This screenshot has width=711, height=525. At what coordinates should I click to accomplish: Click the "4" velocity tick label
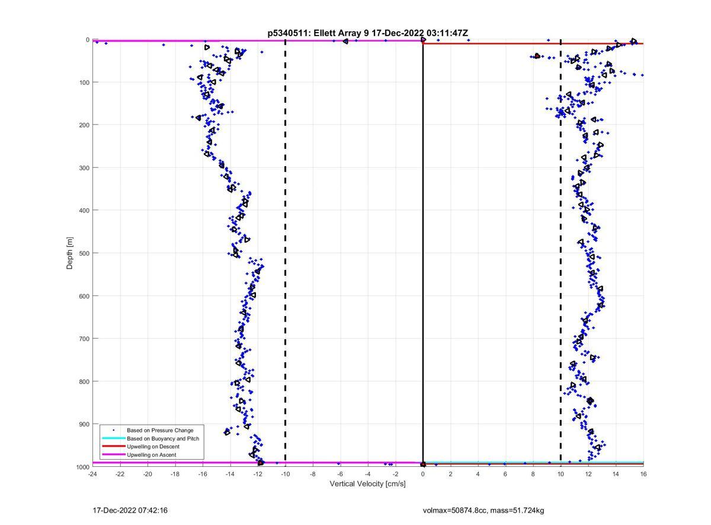[x=478, y=474]
